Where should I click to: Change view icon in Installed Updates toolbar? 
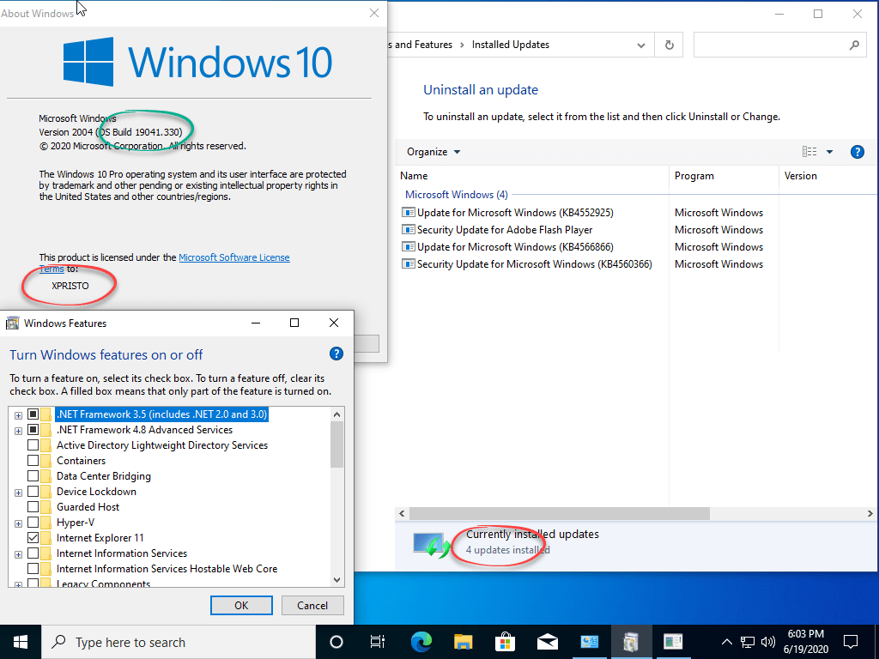809,152
